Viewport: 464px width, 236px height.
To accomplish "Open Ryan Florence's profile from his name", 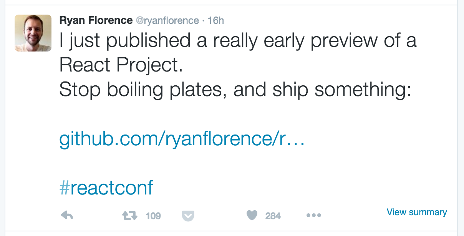I will tap(96, 20).
